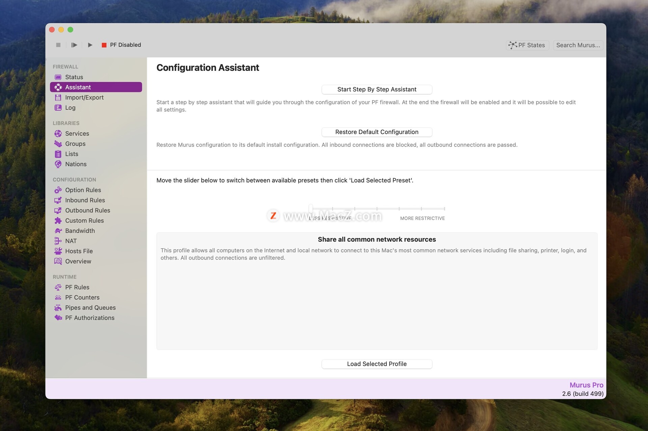Open Custom Rules label
Viewport: 648px width, 431px height.
point(84,220)
